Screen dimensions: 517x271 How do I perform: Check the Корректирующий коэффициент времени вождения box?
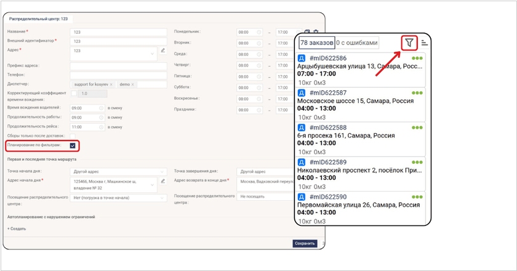tap(74, 94)
